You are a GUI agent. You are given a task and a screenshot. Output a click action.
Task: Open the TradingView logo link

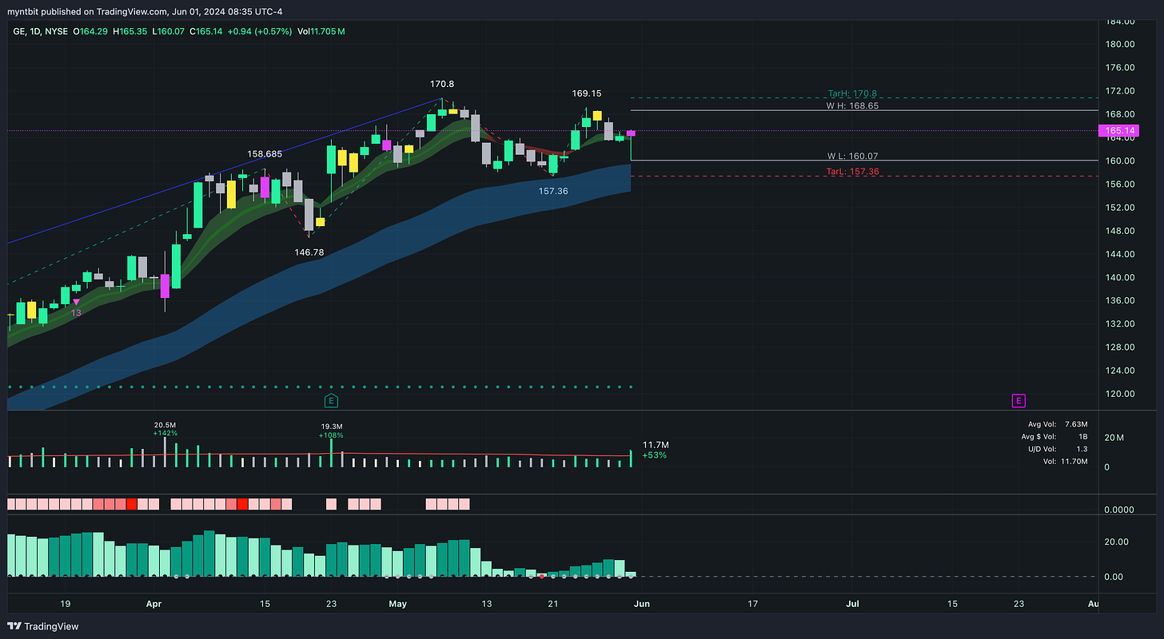point(44,626)
